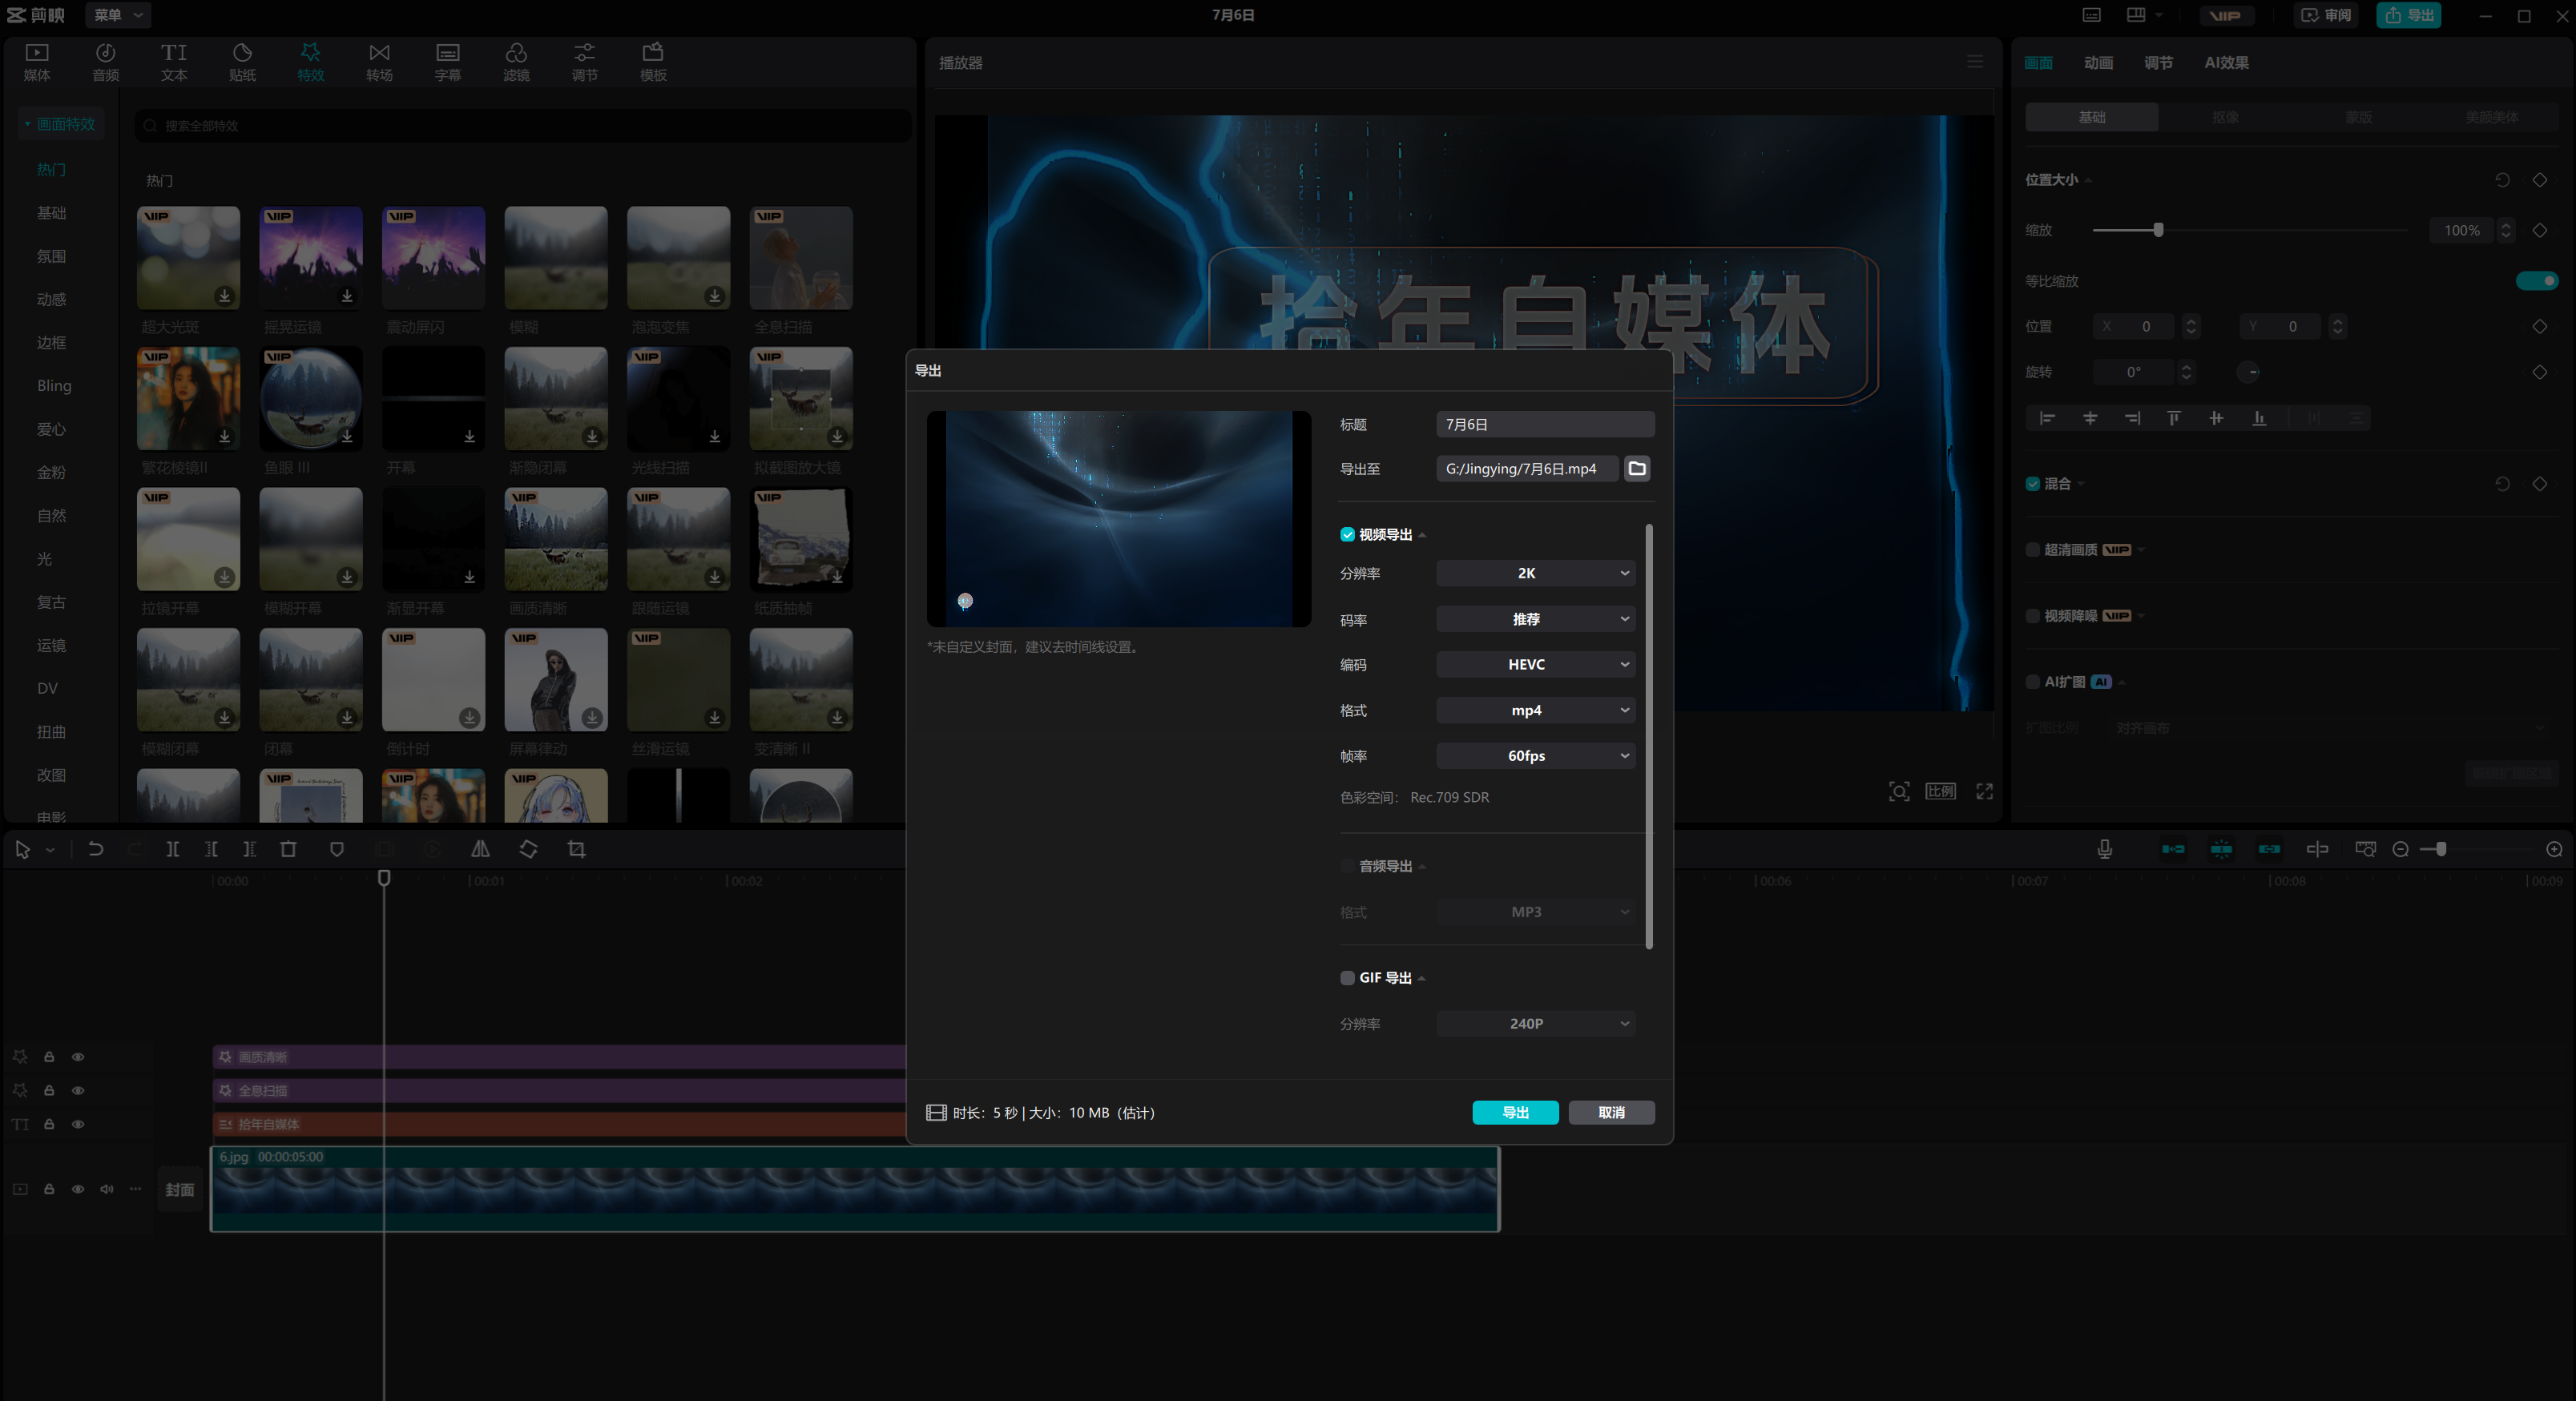Click the blue 导出 button in the dialog

coord(1515,1112)
